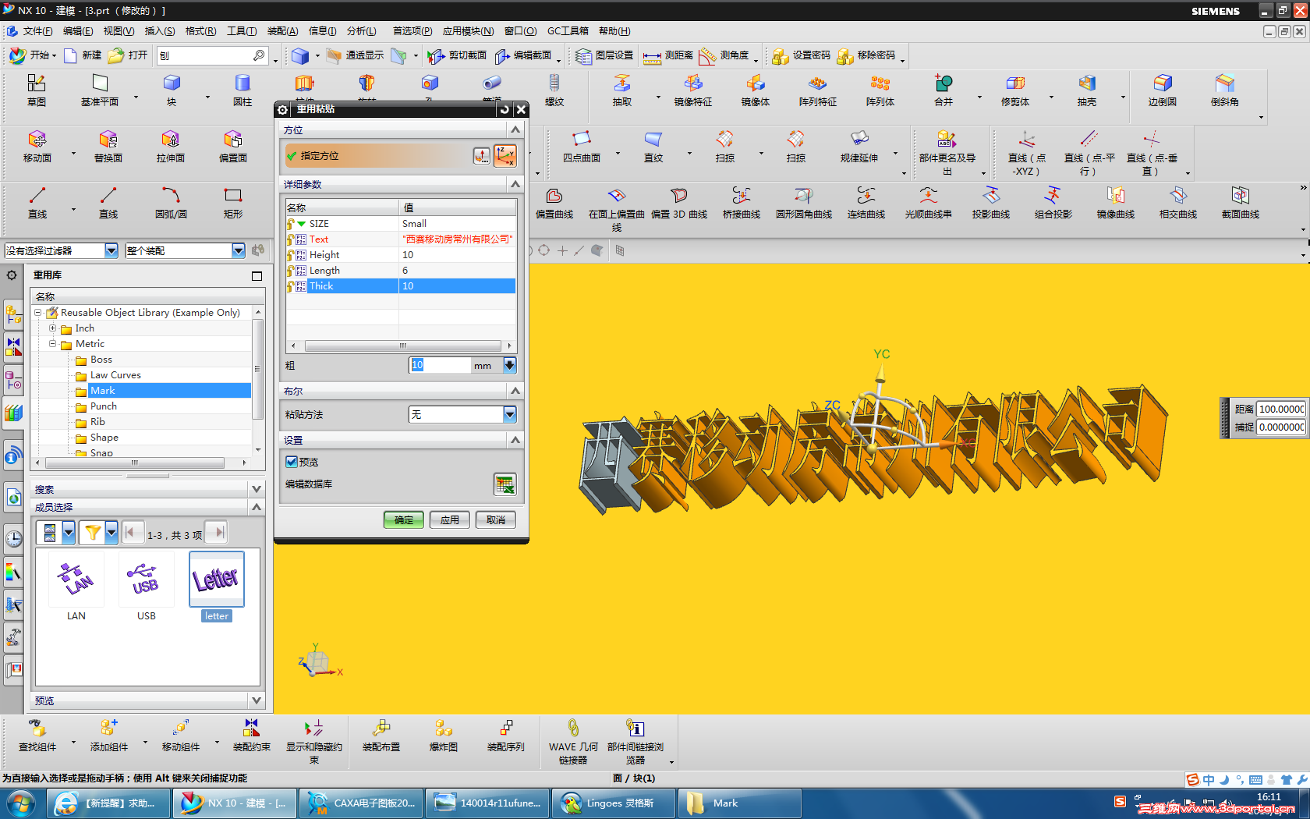Select the 镜像曲线 mirror curve tool
Screen dimensions: 1310x819
1116,203
